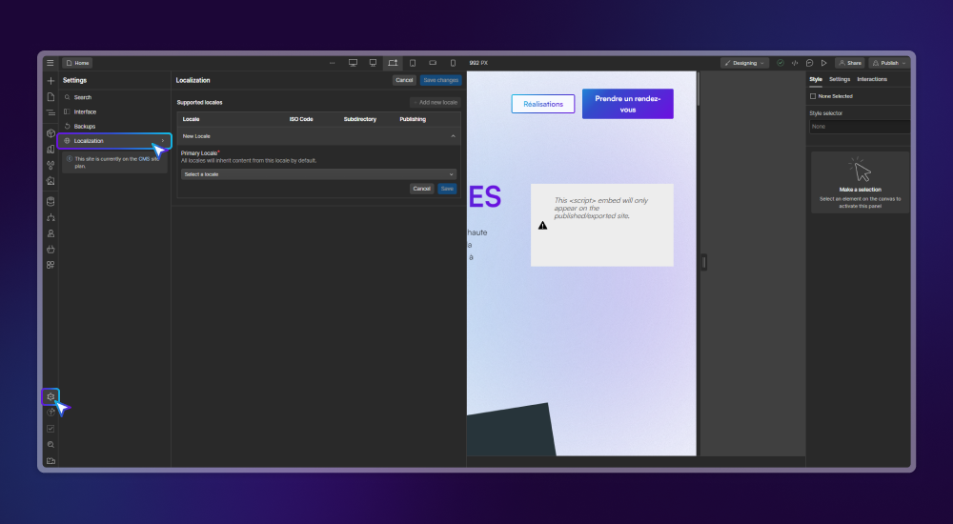Image resolution: width=953 pixels, height=524 pixels.
Task: Select the large desktop breakpoint icon
Action: (x=353, y=63)
